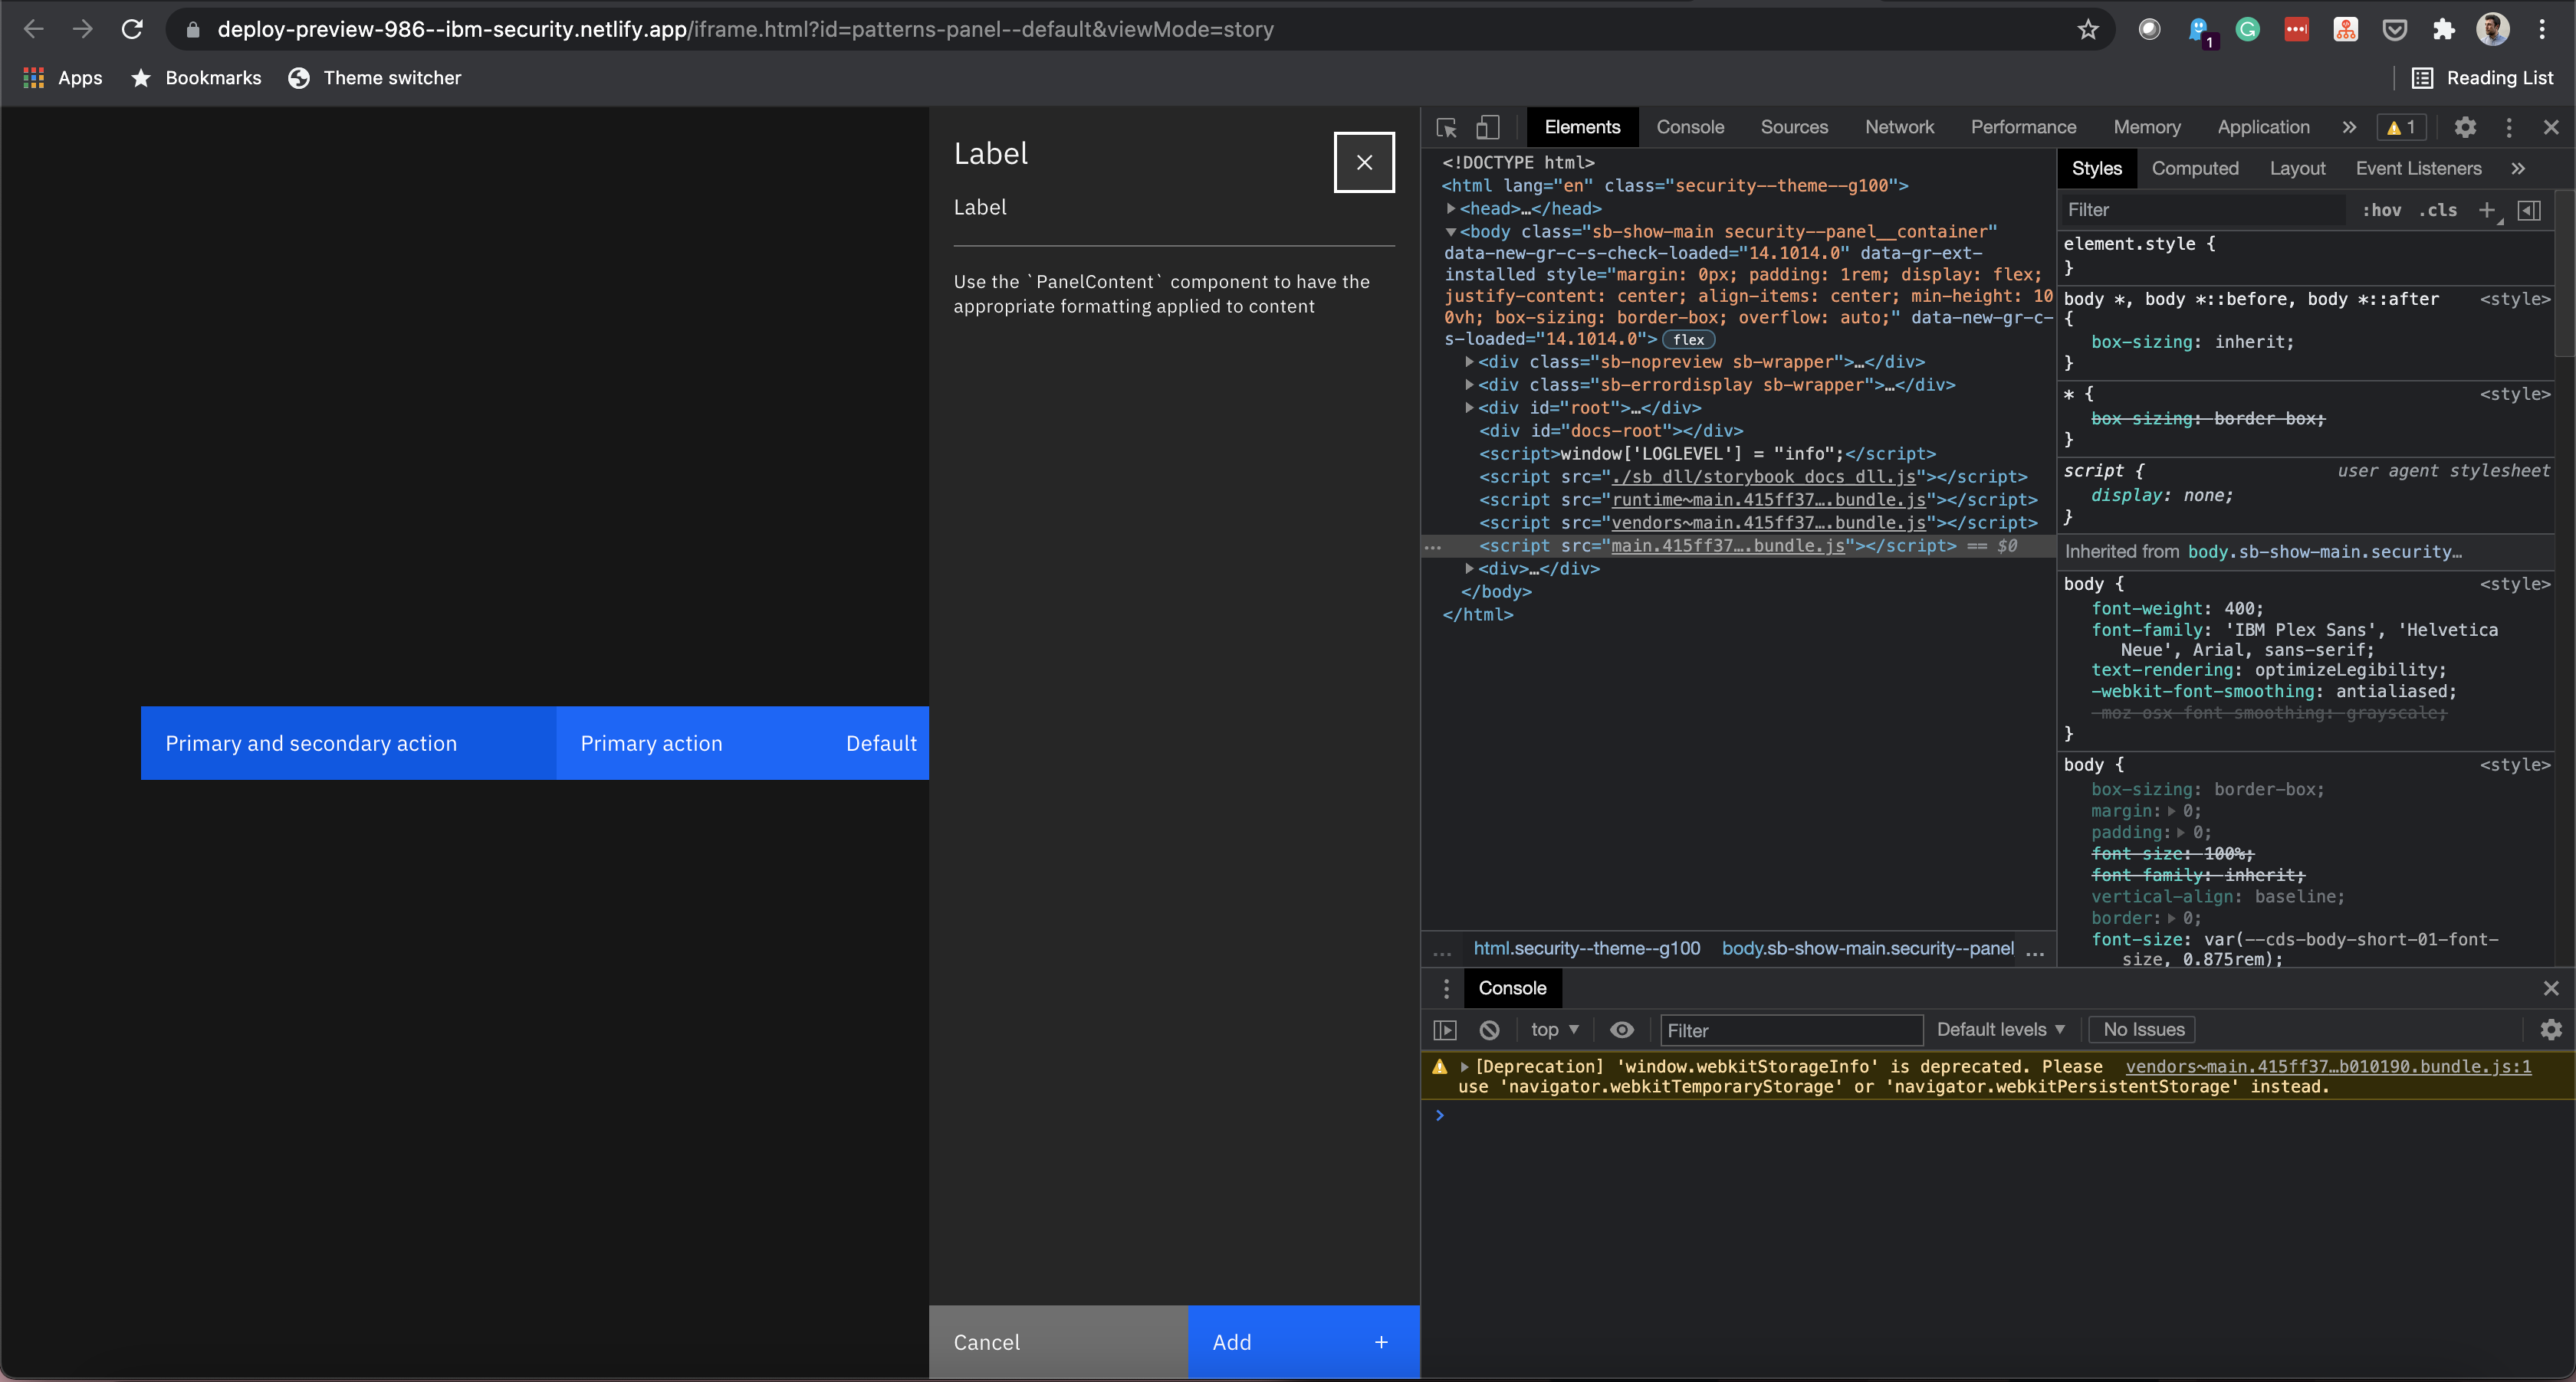The width and height of the screenshot is (2576, 1382).
Task: Open the warning count badge in DevTools
Action: pos(2401,127)
